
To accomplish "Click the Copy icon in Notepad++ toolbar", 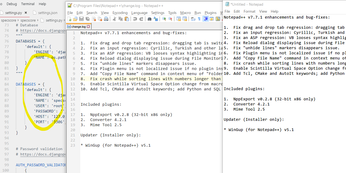I will click(121, 19).
